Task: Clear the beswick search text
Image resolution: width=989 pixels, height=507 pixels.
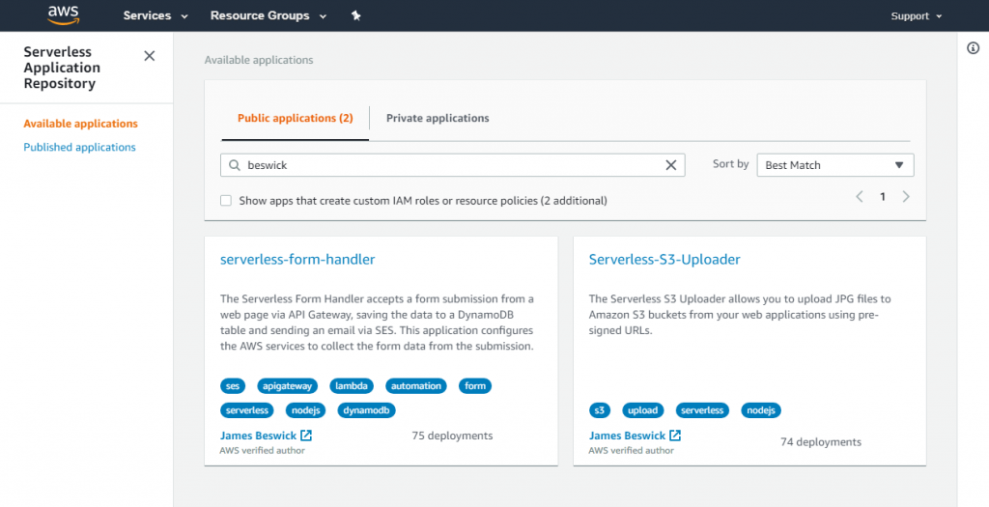Action: 671,165
